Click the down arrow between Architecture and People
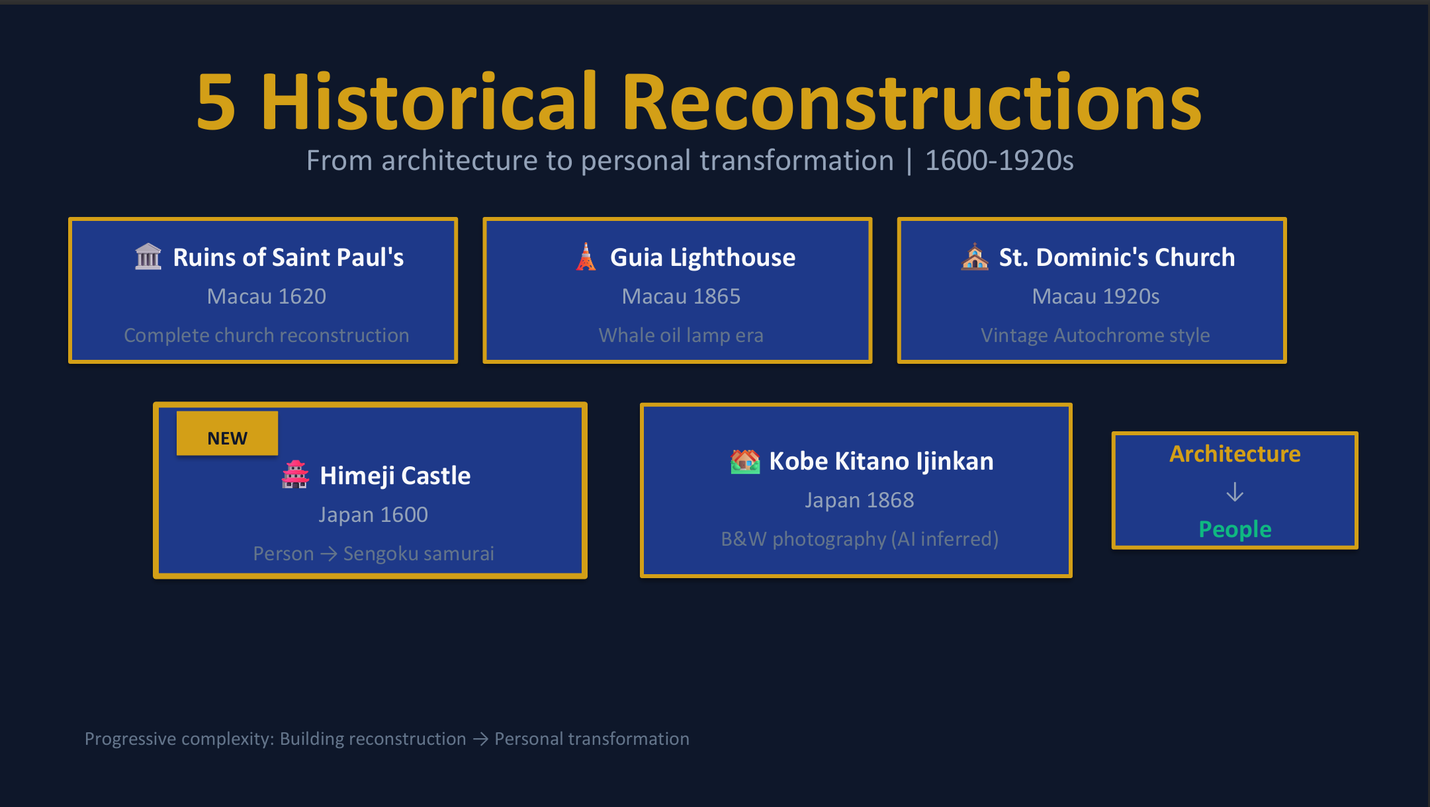This screenshot has height=807, width=1430. point(1235,492)
